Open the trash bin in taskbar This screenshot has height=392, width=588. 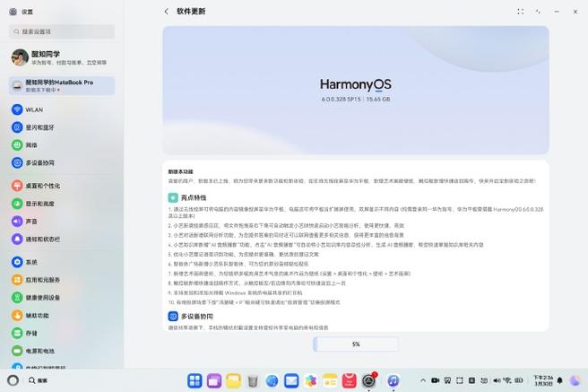[253, 380]
